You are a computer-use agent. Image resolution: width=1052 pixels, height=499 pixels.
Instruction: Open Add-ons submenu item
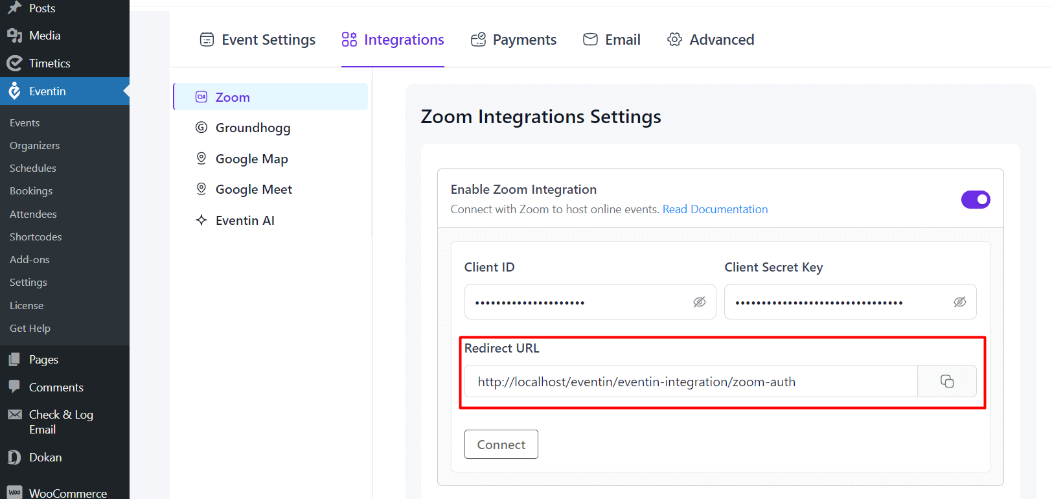click(x=30, y=259)
